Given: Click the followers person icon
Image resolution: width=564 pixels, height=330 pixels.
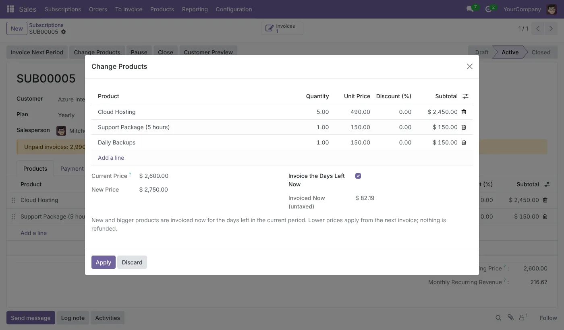Looking at the screenshot, I should click(x=522, y=318).
